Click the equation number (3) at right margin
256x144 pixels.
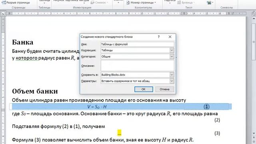[217, 133]
